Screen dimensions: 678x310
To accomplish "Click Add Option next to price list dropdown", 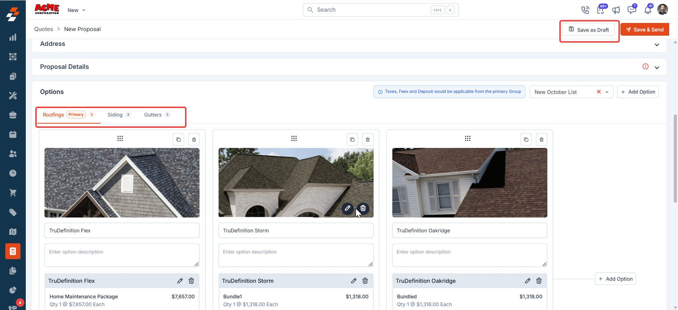I will (x=638, y=92).
